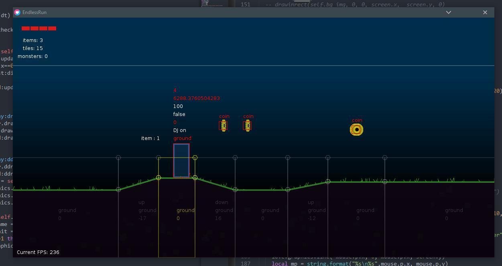Click the "down ground 16" tile label

point(224,210)
